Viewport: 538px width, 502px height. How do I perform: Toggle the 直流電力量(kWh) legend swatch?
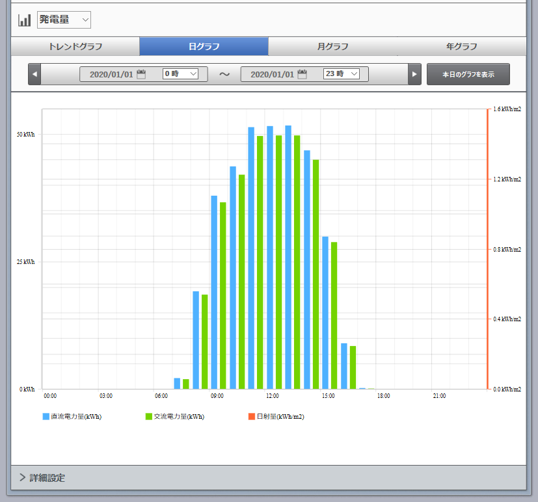click(x=46, y=416)
